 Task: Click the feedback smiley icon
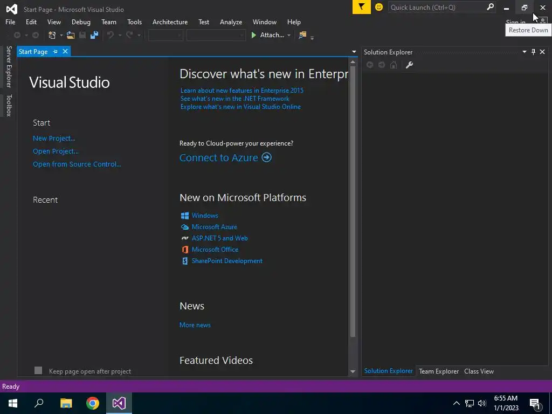coord(379,7)
